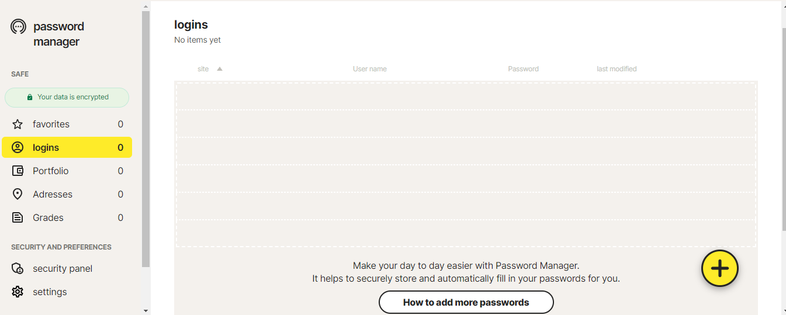Click the sidebar vertical scrollbar

[x=146, y=140]
